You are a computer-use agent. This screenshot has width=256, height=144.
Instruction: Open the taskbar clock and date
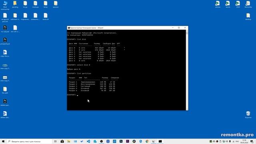[x=244, y=141]
